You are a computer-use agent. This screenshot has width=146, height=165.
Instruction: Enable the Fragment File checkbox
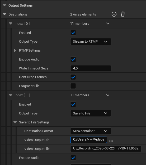[73, 86]
